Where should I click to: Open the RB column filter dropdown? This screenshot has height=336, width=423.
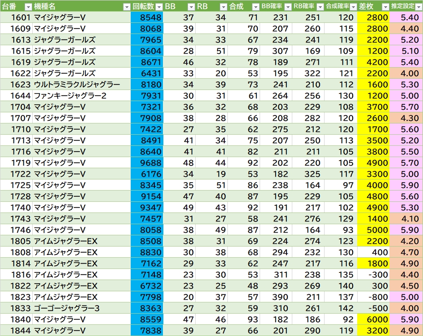pyautogui.click(x=223, y=7)
